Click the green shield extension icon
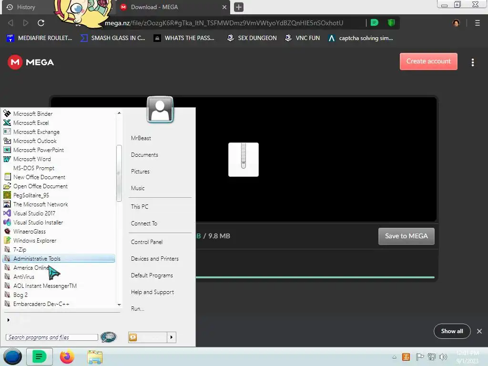This screenshot has height=366, width=488. click(x=391, y=22)
